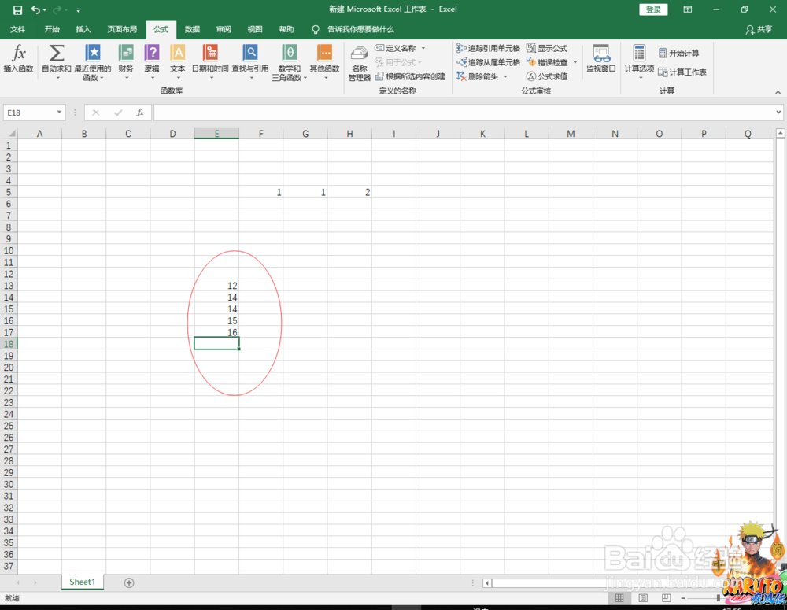Open the Insert Function (fx) dialog

pyautogui.click(x=18, y=59)
